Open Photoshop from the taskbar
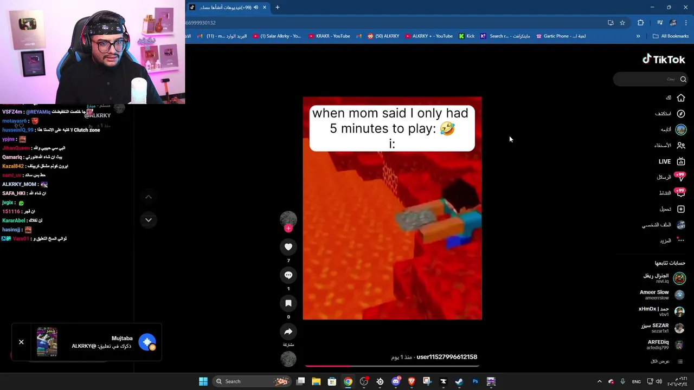This screenshot has width=694, height=390. (x=475, y=381)
